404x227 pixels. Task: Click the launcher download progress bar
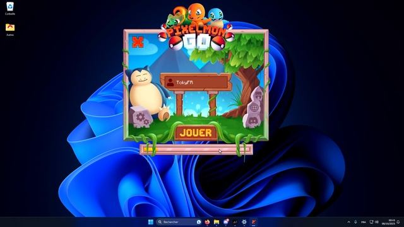point(196,149)
